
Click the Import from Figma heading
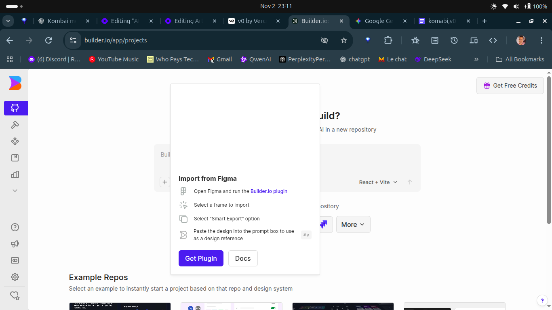[208, 178]
